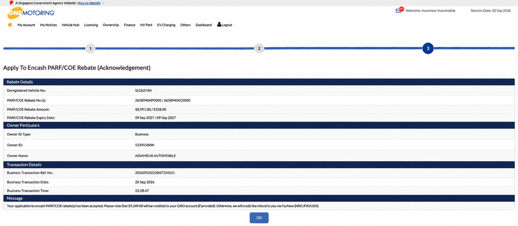518x226 pixels.
Task: Click the Message section header
Action: coord(259,198)
